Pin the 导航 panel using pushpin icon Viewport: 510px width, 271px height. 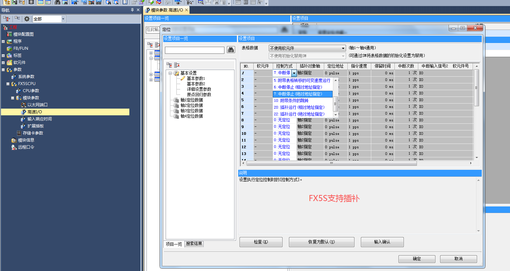pos(132,10)
